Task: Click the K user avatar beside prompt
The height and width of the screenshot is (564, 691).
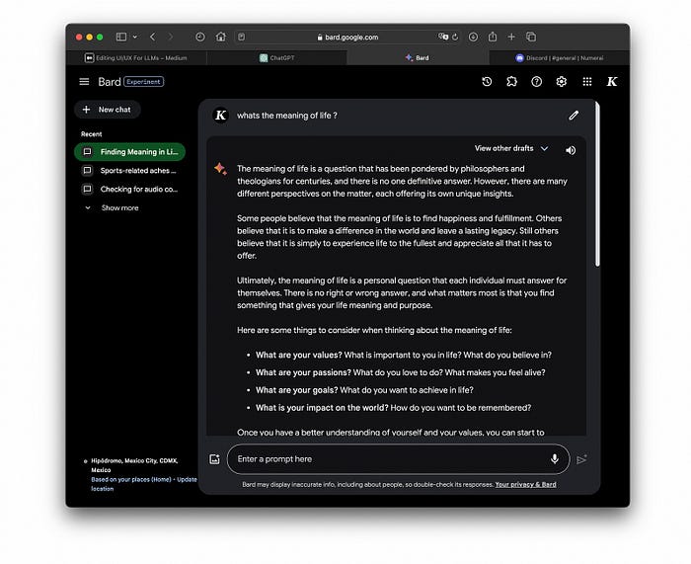Action: [x=221, y=116]
